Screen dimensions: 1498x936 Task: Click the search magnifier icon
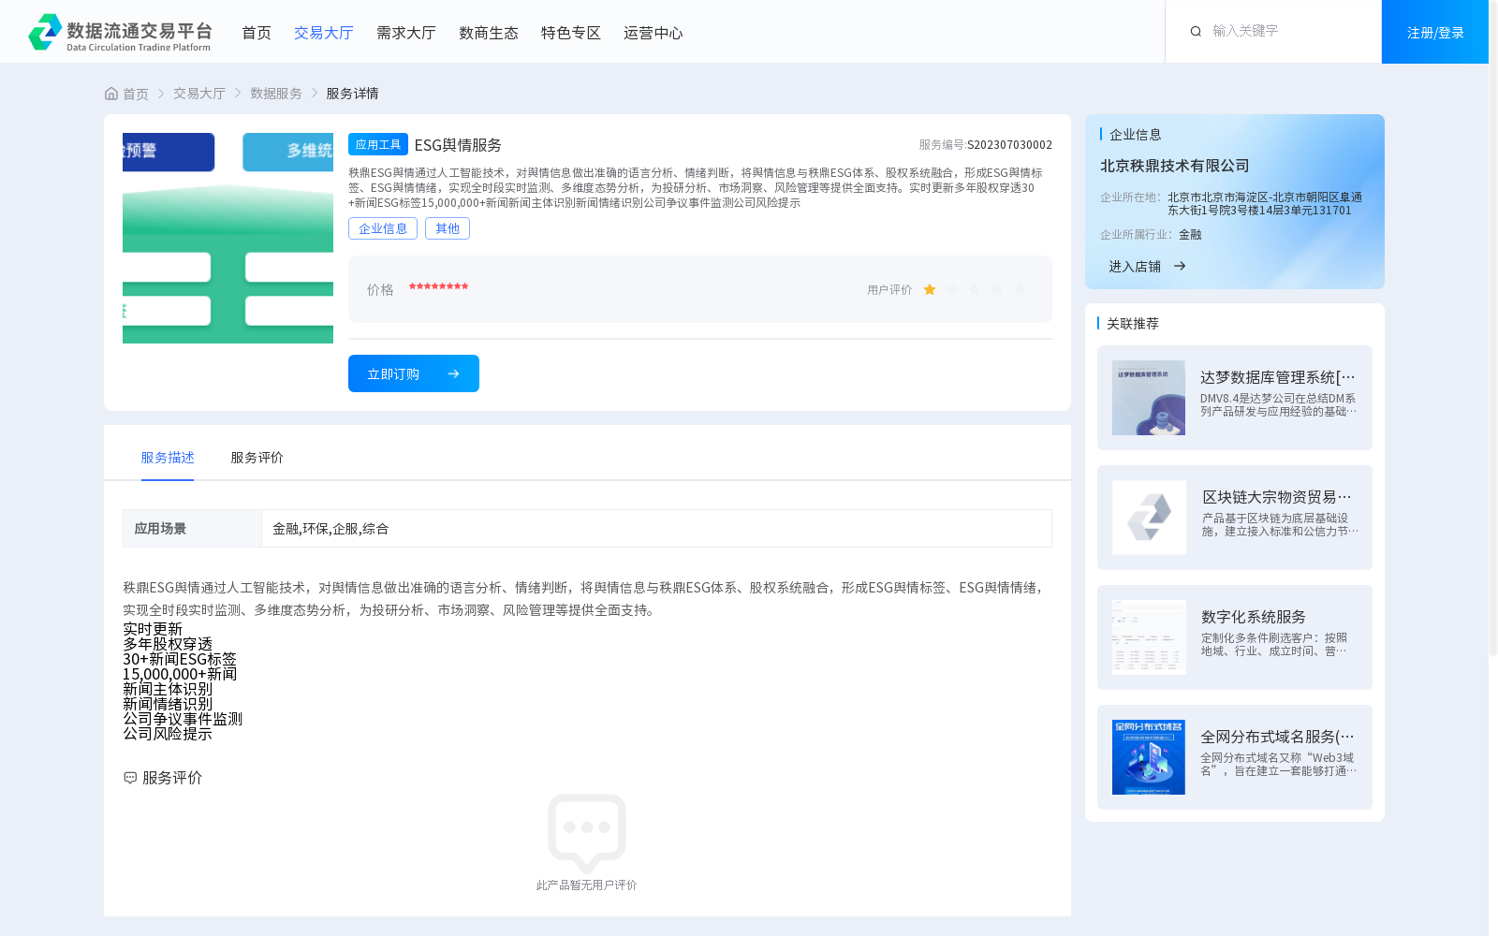[1196, 32]
